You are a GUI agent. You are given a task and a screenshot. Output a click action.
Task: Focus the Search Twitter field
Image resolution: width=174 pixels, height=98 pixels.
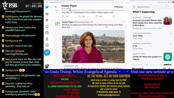point(152,7)
